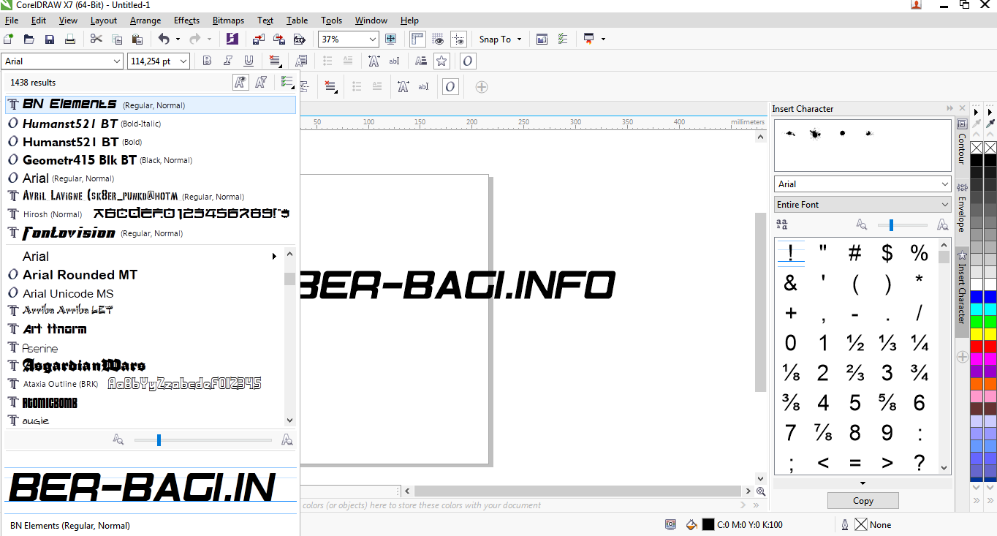
Task: Click the left palette eyedropper icon
Action: tap(977, 124)
